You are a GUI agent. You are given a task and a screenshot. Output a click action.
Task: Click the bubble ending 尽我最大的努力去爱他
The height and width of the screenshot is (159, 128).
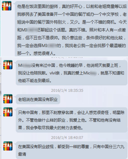(72, 120)
